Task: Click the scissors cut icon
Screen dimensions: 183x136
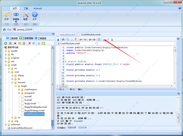Action: pyautogui.click(x=72, y=39)
